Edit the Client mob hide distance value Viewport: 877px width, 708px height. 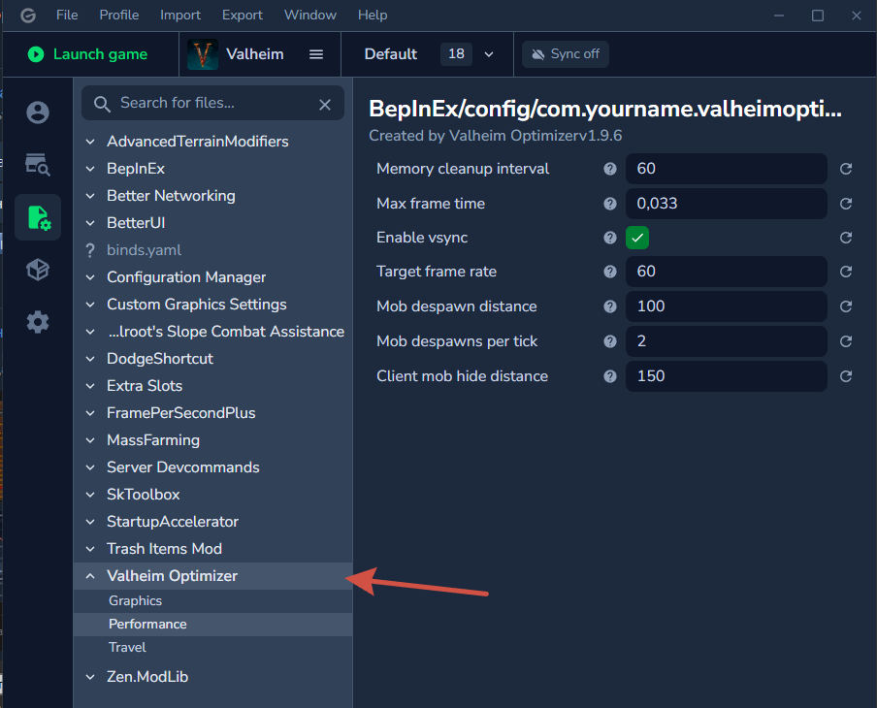[x=726, y=376]
